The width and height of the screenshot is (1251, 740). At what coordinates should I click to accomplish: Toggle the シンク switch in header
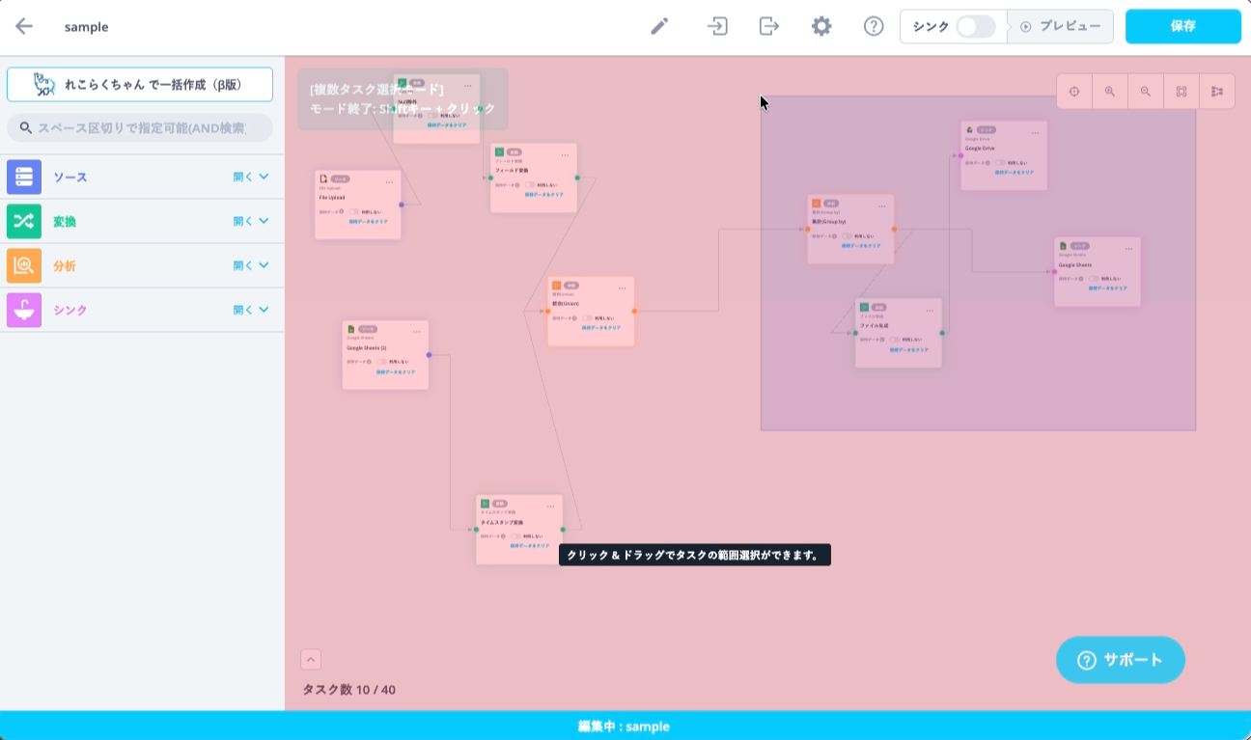[x=975, y=26]
